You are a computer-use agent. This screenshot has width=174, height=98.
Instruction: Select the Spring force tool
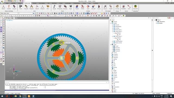point(54,7)
